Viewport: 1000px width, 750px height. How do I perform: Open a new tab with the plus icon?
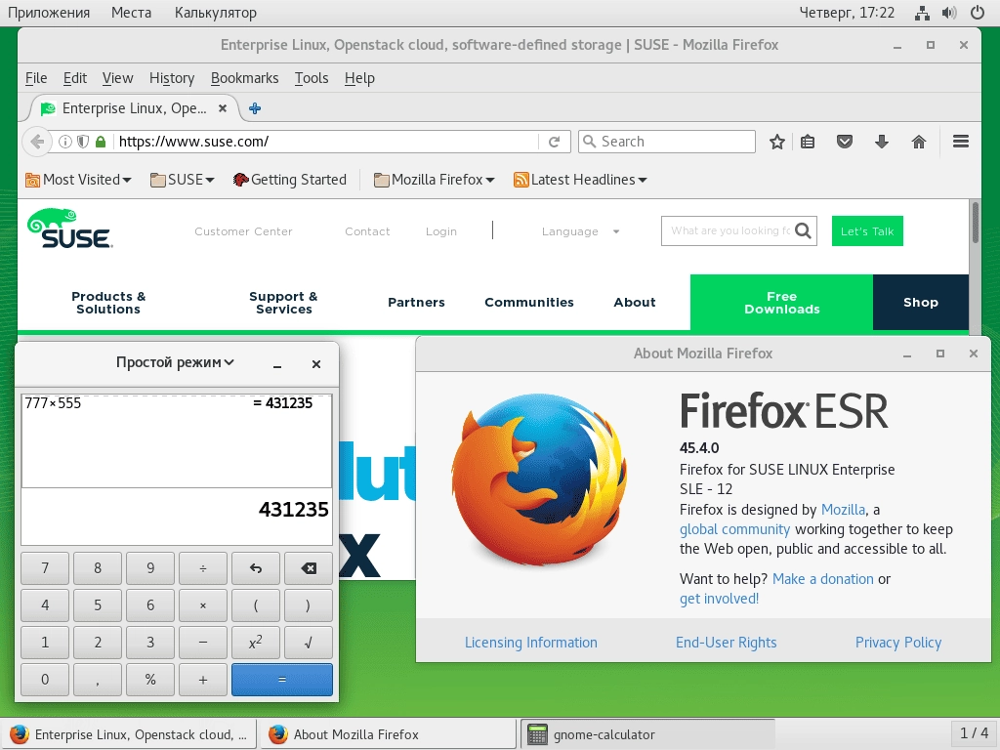255,108
